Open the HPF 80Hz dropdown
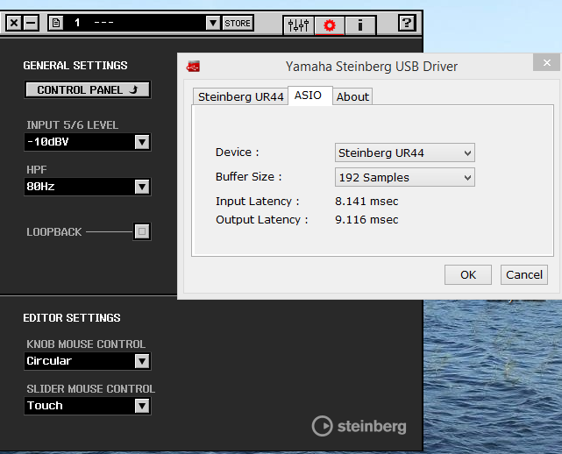 point(88,187)
